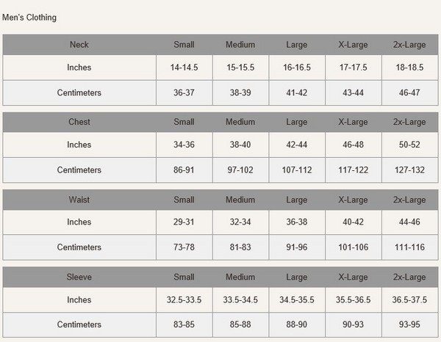Select sleeve centimeters cell 93-95
441x342 pixels.
tap(409, 324)
